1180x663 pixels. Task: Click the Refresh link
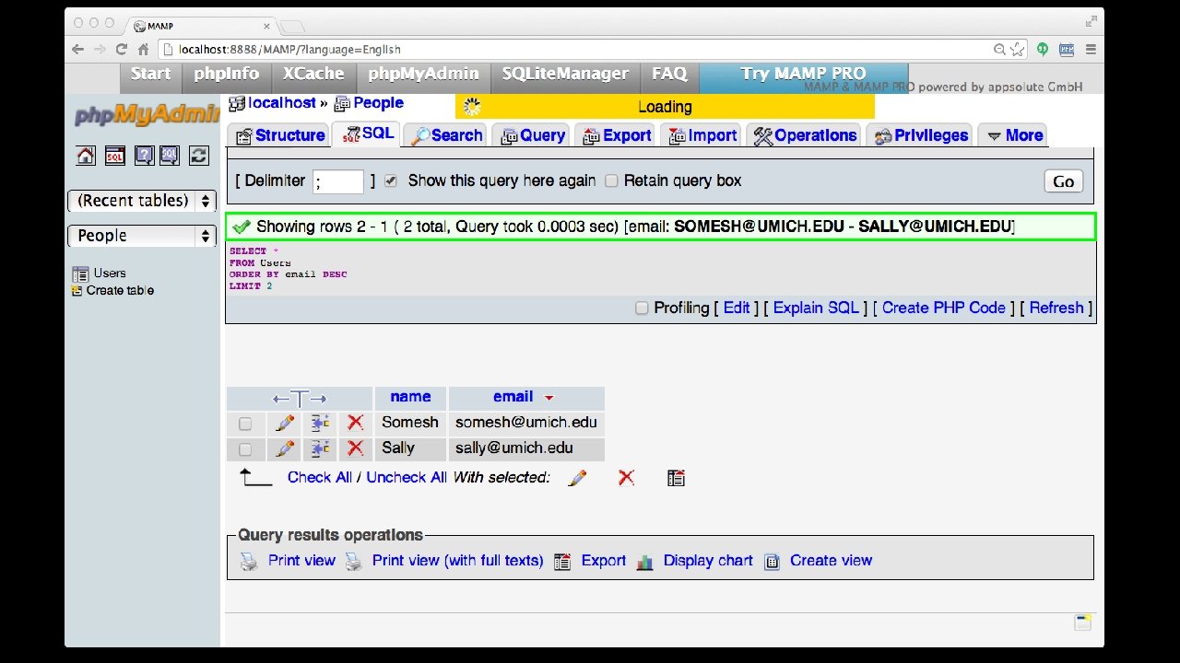coord(1056,308)
